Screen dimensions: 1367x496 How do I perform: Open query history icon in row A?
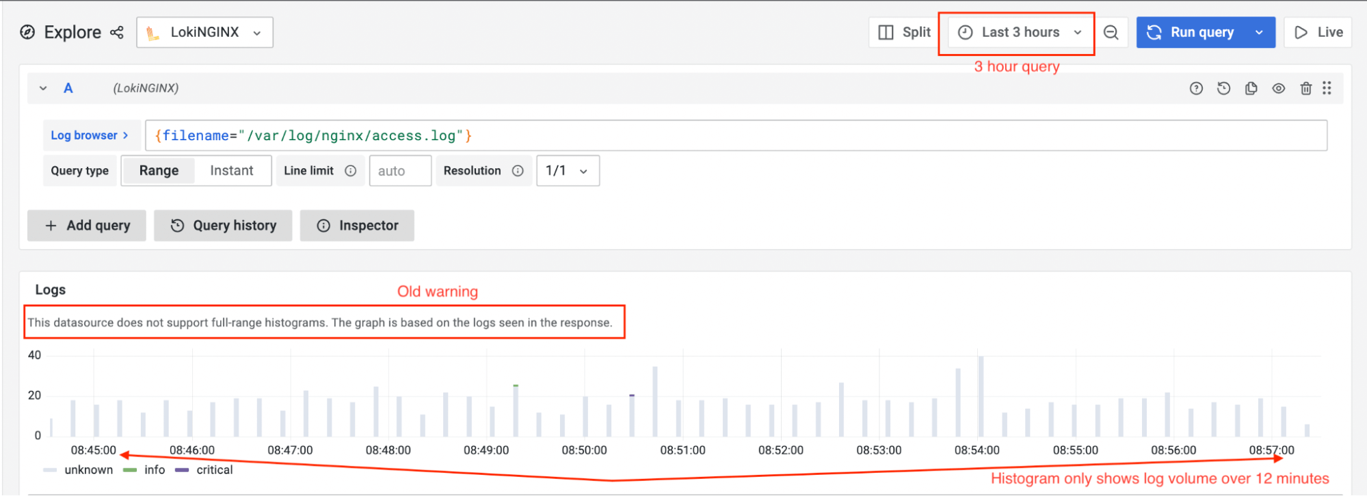(1223, 88)
